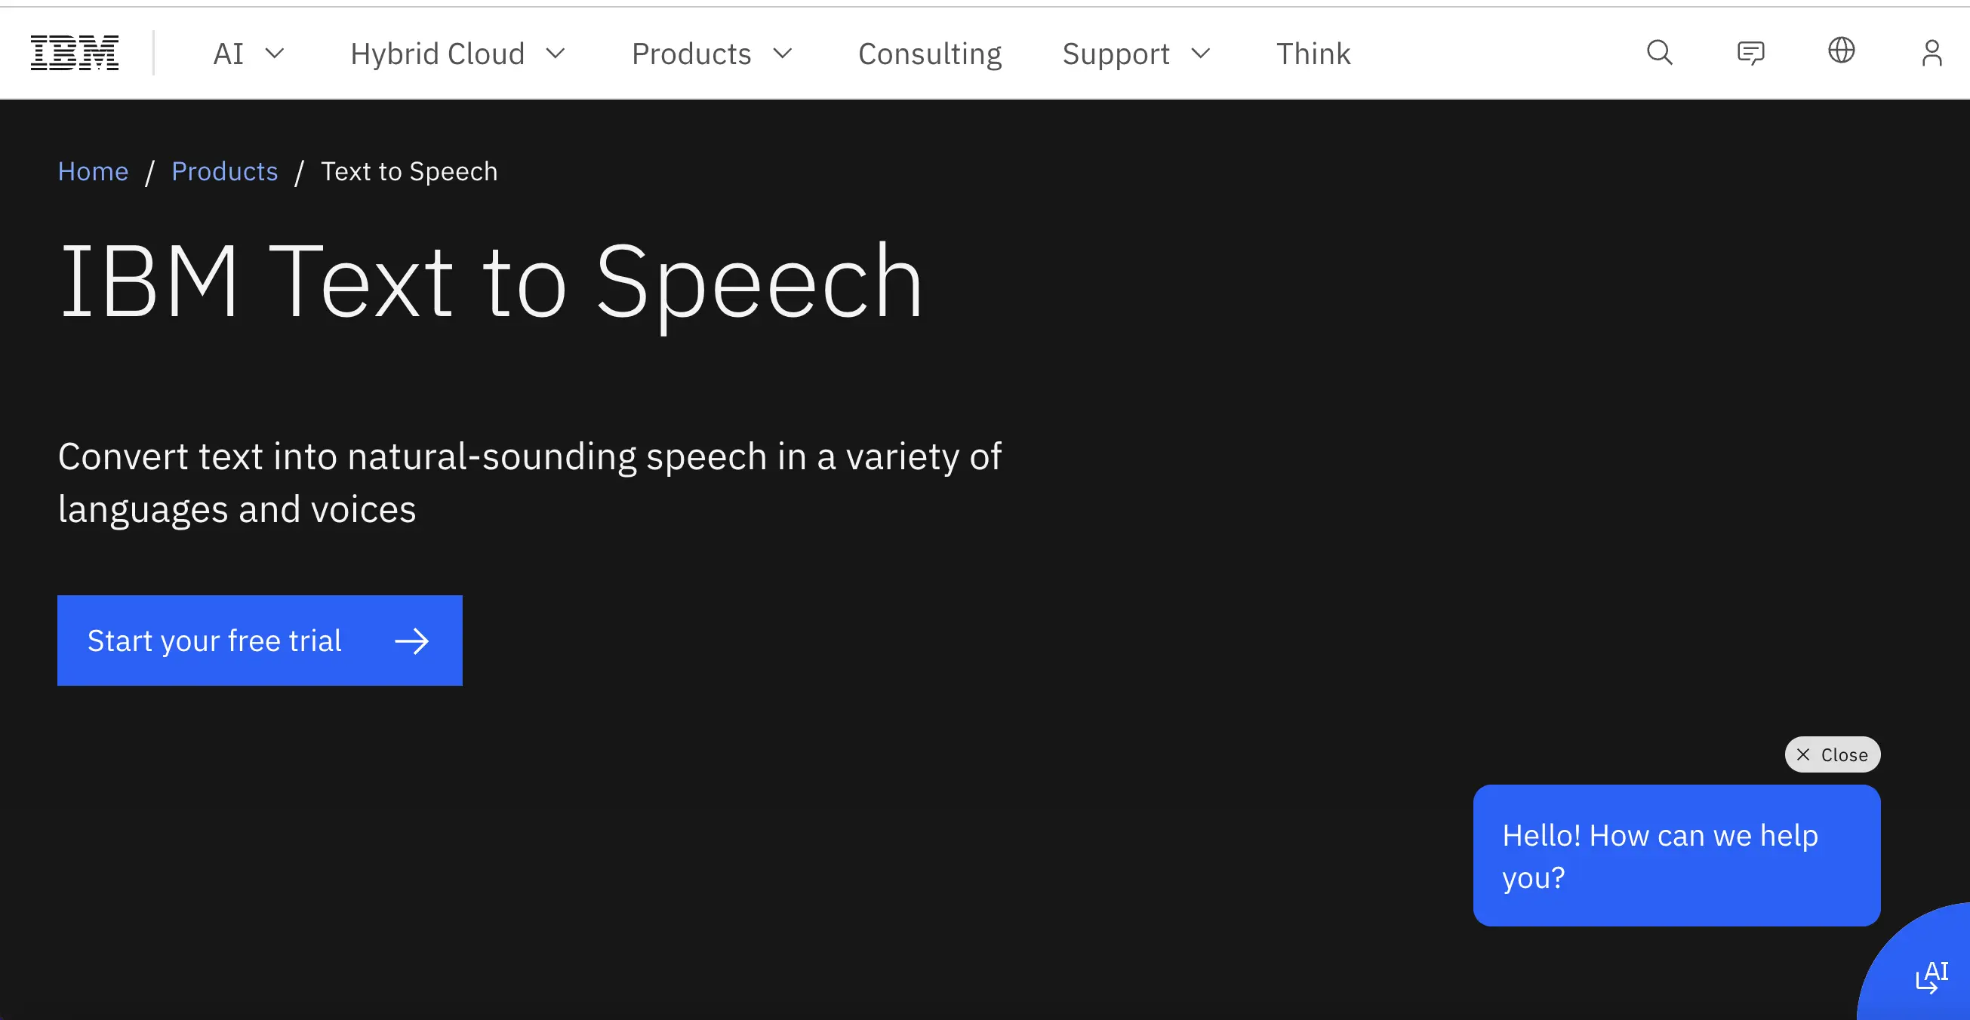Follow the Home breadcrumb link
This screenshot has width=1970, height=1020.
tap(94, 171)
